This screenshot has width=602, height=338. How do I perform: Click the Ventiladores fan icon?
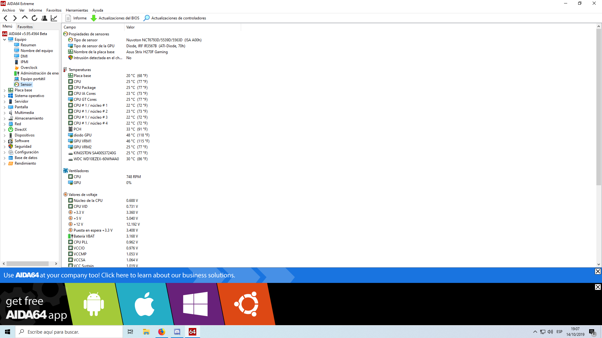pos(65,171)
